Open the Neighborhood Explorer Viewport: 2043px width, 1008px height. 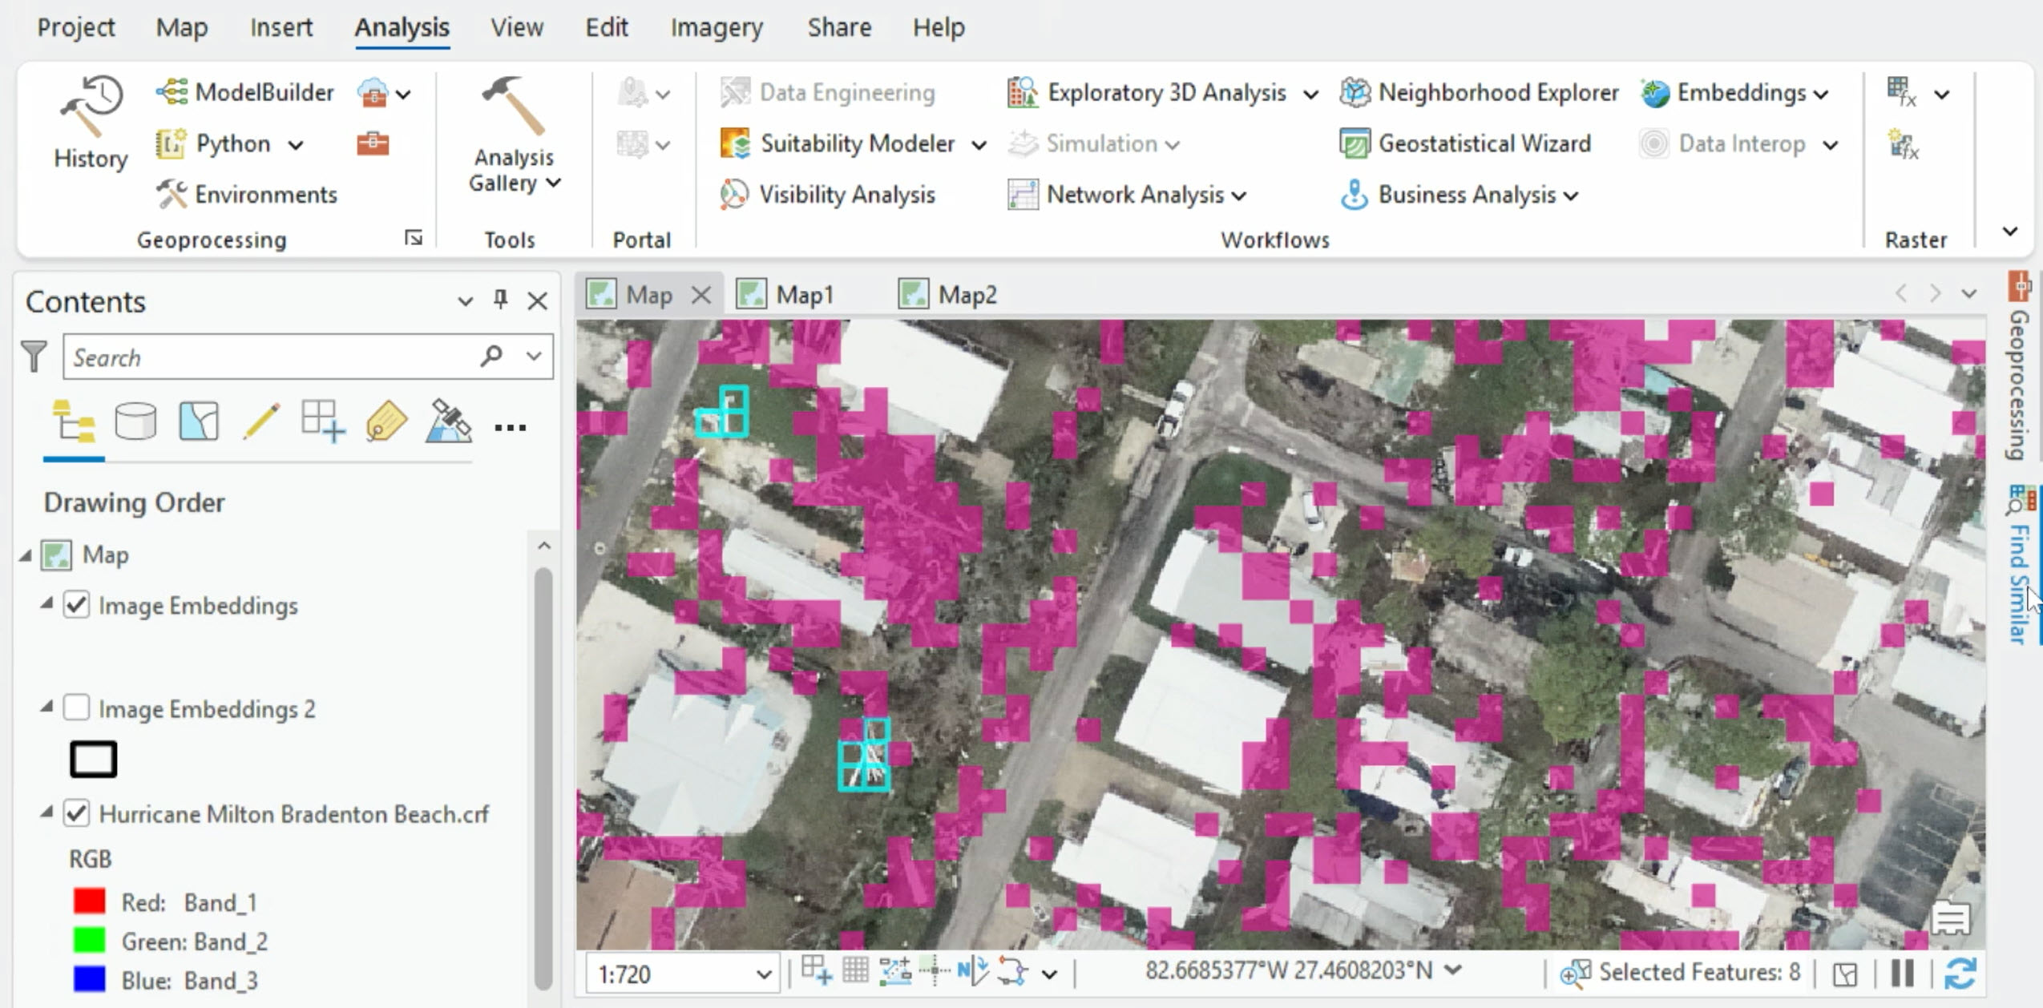pyautogui.click(x=1497, y=92)
